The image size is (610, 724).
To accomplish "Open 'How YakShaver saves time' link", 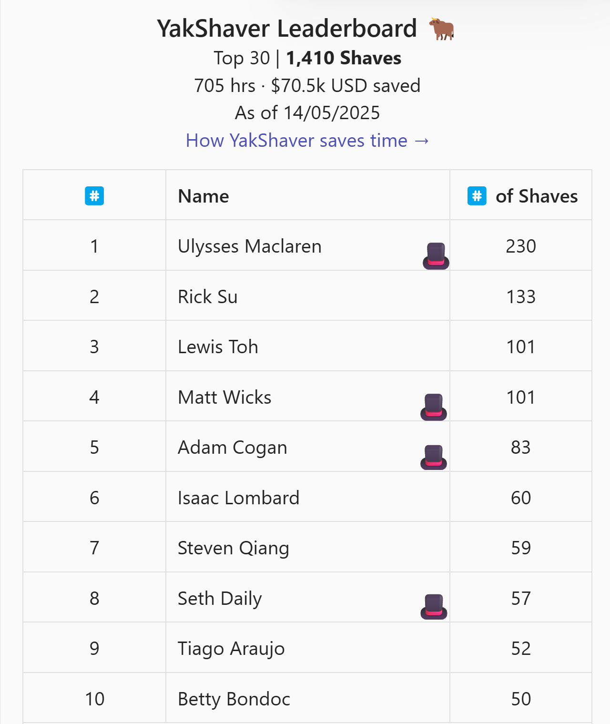I will pos(307,141).
